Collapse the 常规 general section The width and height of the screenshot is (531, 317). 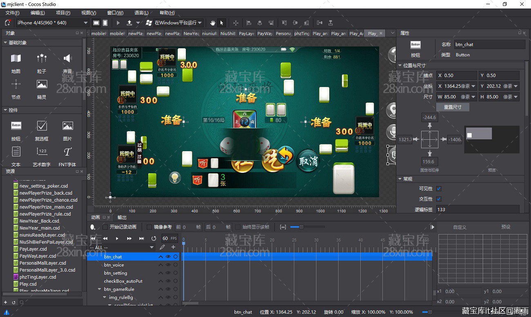pyautogui.click(x=400, y=179)
